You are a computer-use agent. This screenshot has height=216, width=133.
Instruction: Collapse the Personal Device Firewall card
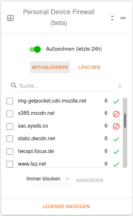112,18
